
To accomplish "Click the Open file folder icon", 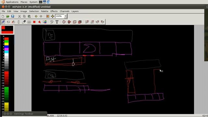I will tap(8, 16).
